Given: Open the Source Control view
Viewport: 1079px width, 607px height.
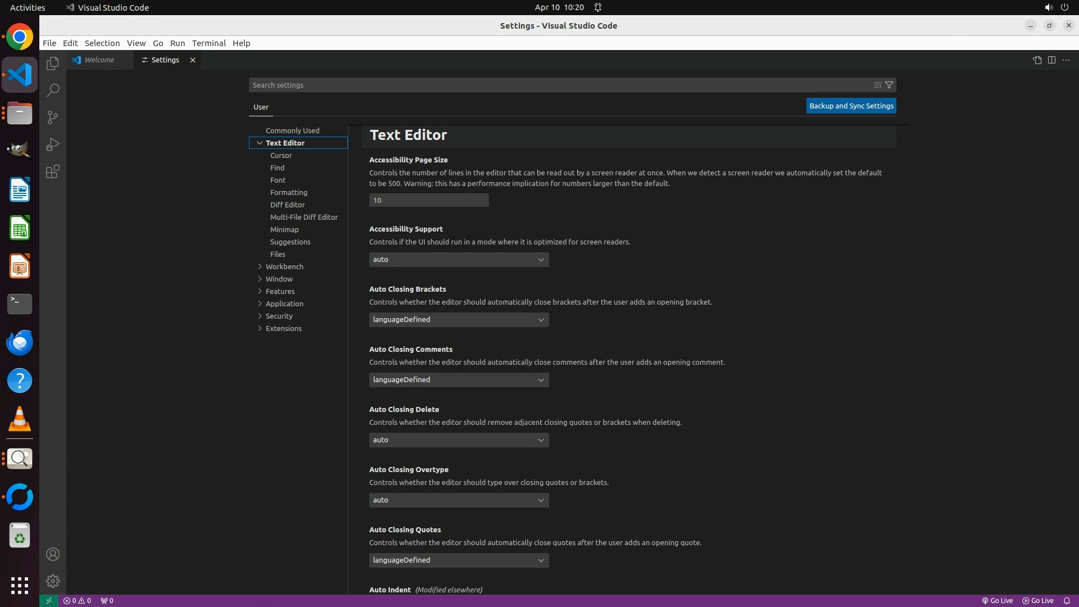Looking at the screenshot, I should (53, 117).
